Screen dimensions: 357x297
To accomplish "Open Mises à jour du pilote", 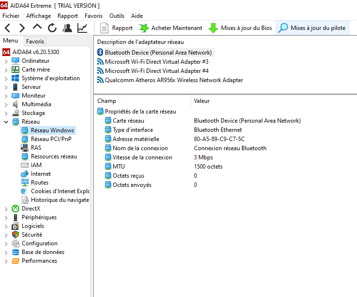I will [312, 28].
